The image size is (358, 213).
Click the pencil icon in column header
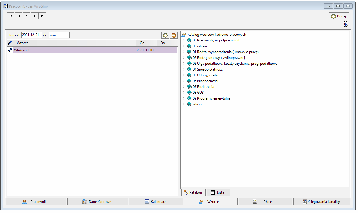pyautogui.click(x=10, y=43)
